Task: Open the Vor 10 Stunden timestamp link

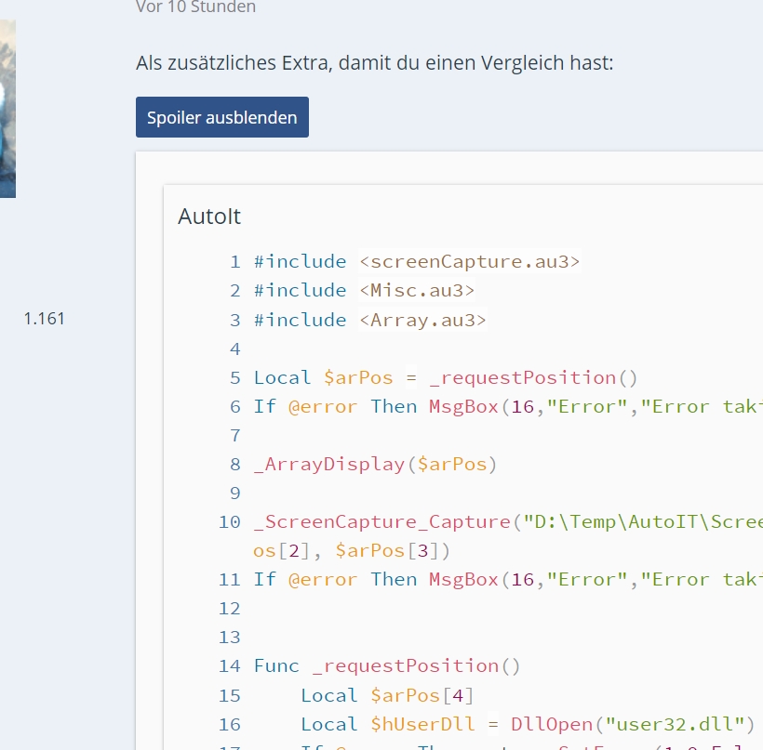Action: point(195,7)
